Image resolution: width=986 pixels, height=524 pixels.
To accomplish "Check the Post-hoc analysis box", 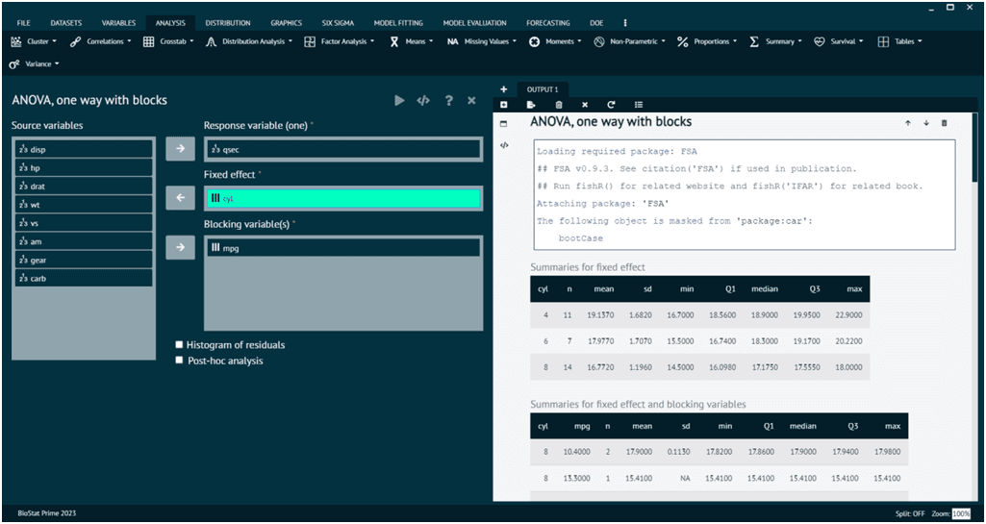I will (180, 361).
